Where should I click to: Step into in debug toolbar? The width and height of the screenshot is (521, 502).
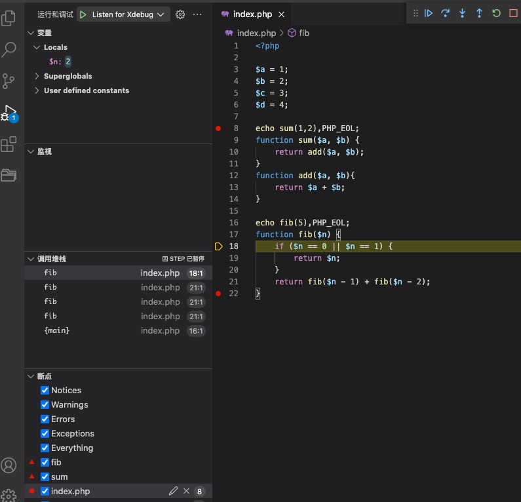click(x=462, y=13)
